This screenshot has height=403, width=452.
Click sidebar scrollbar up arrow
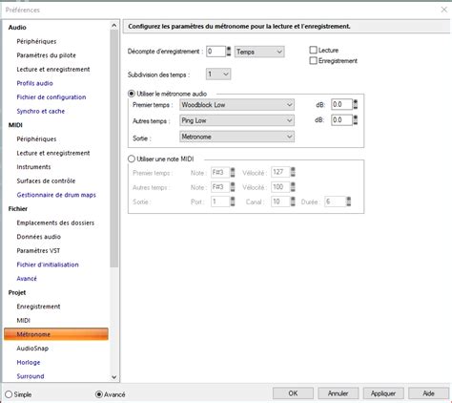[114, 25]
